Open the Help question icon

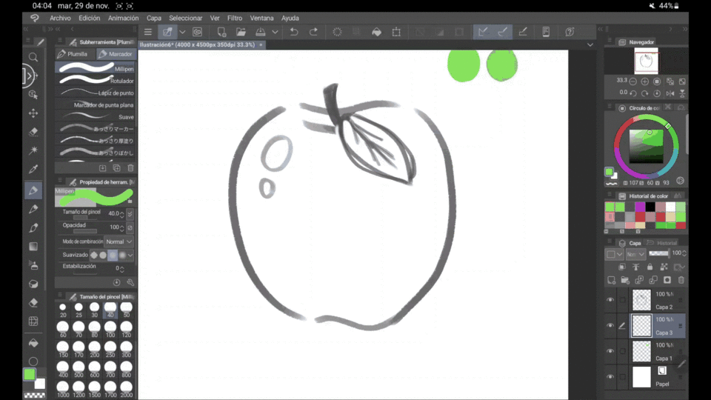[x=570, y=32]
